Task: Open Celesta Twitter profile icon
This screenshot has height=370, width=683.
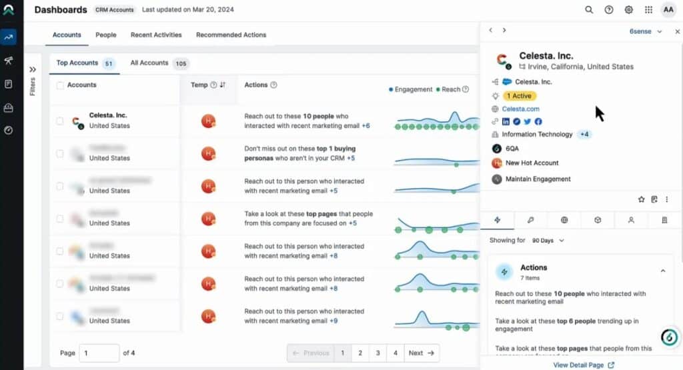Action: click(528, 121)
